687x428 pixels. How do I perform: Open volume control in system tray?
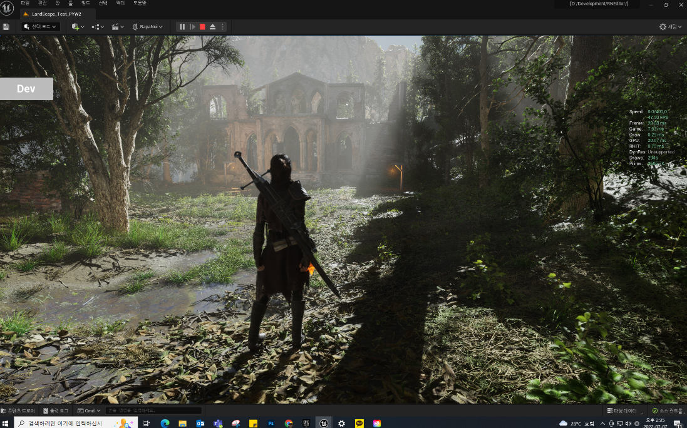coord(628,423)
